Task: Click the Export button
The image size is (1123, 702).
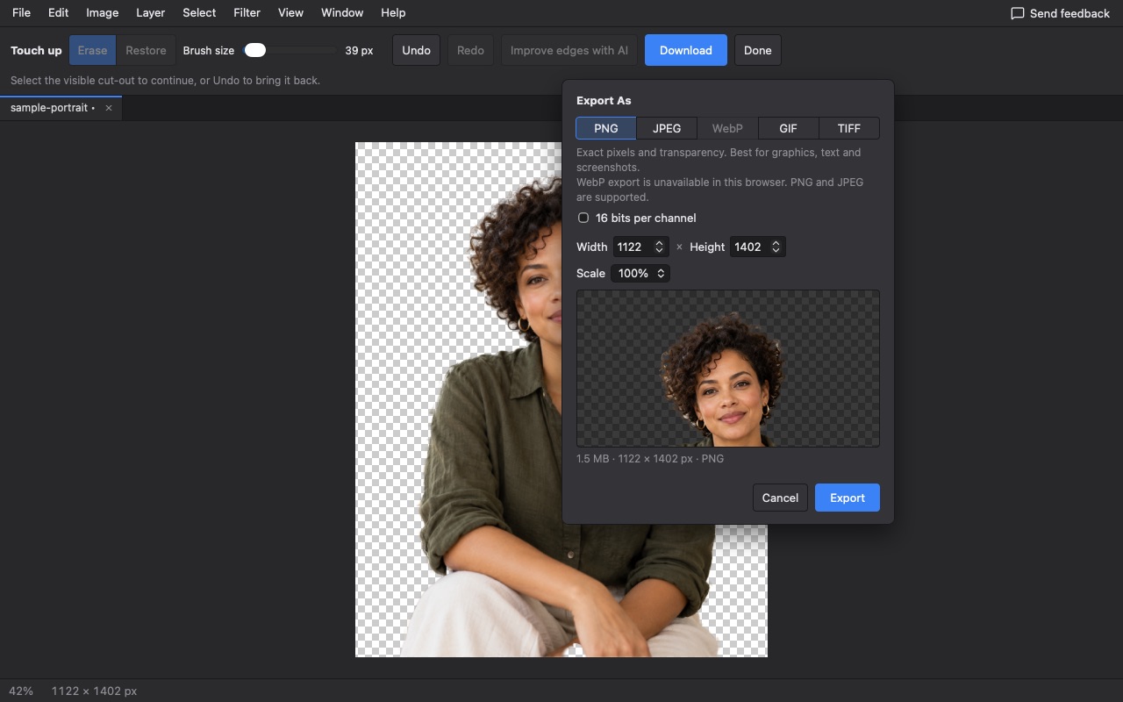Action: [848, 498]
